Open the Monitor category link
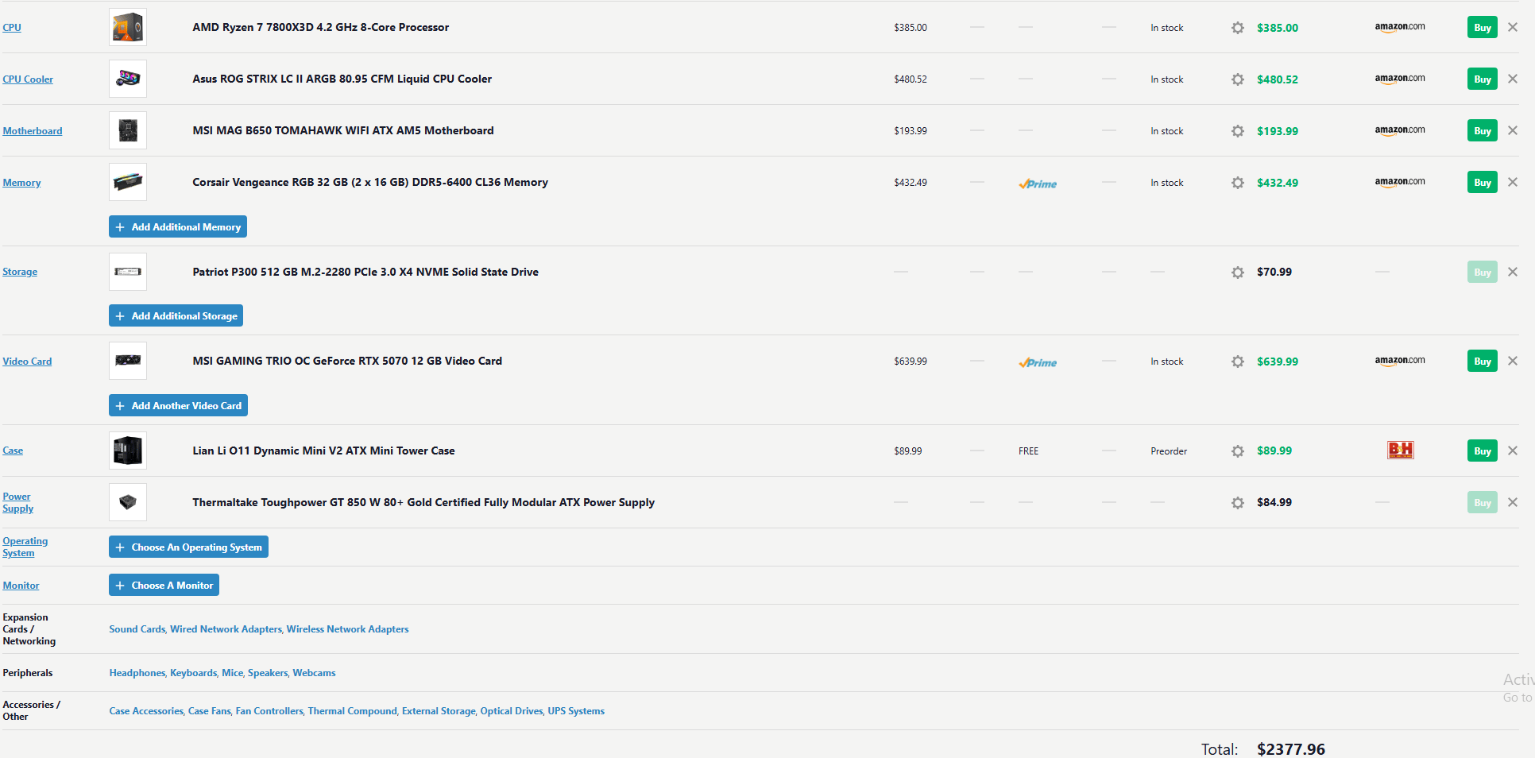 (21, 585)
